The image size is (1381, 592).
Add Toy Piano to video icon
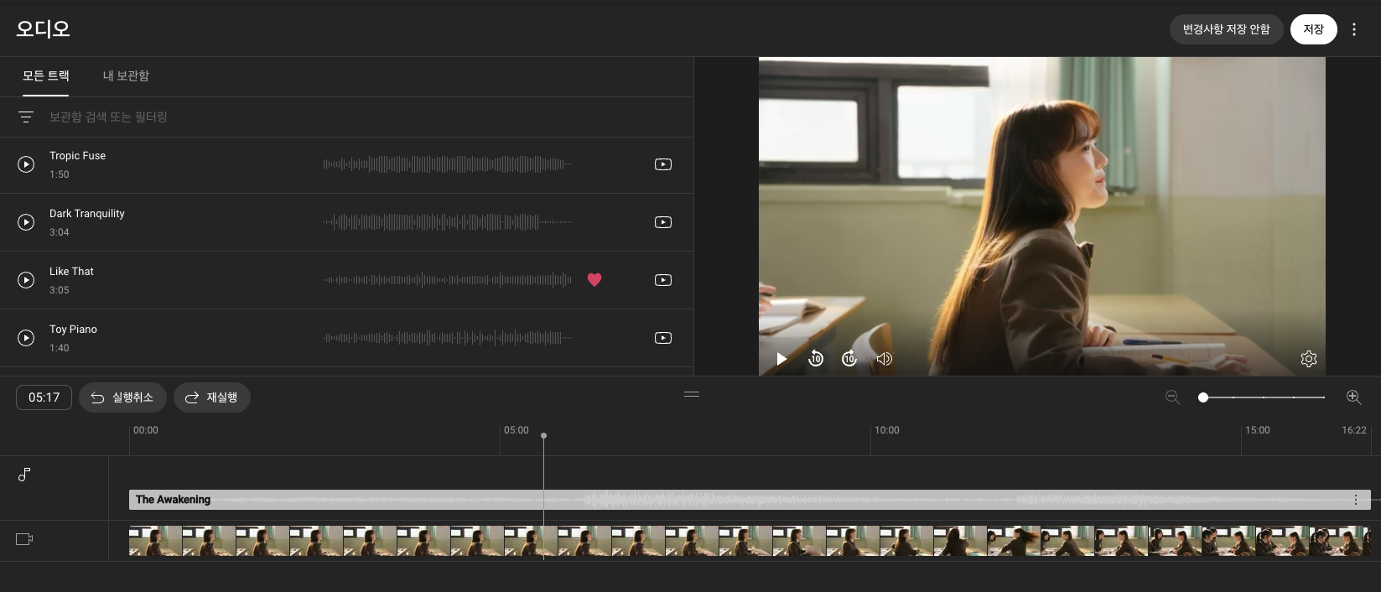point(663,338)
